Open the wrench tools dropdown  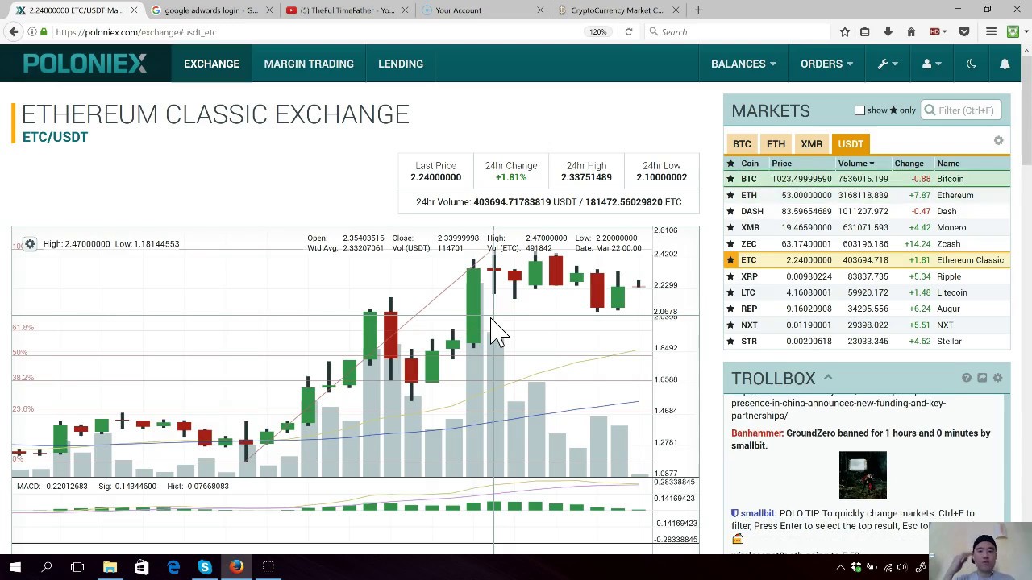click(x=888, y=64)
